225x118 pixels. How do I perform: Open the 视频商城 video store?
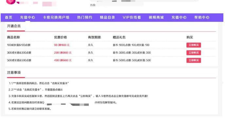[156, 17]
